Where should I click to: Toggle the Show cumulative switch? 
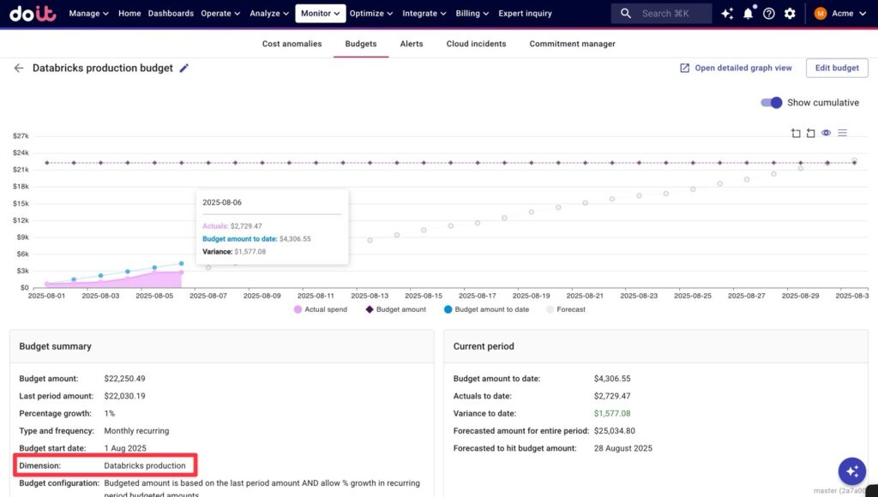coord(771,103)
